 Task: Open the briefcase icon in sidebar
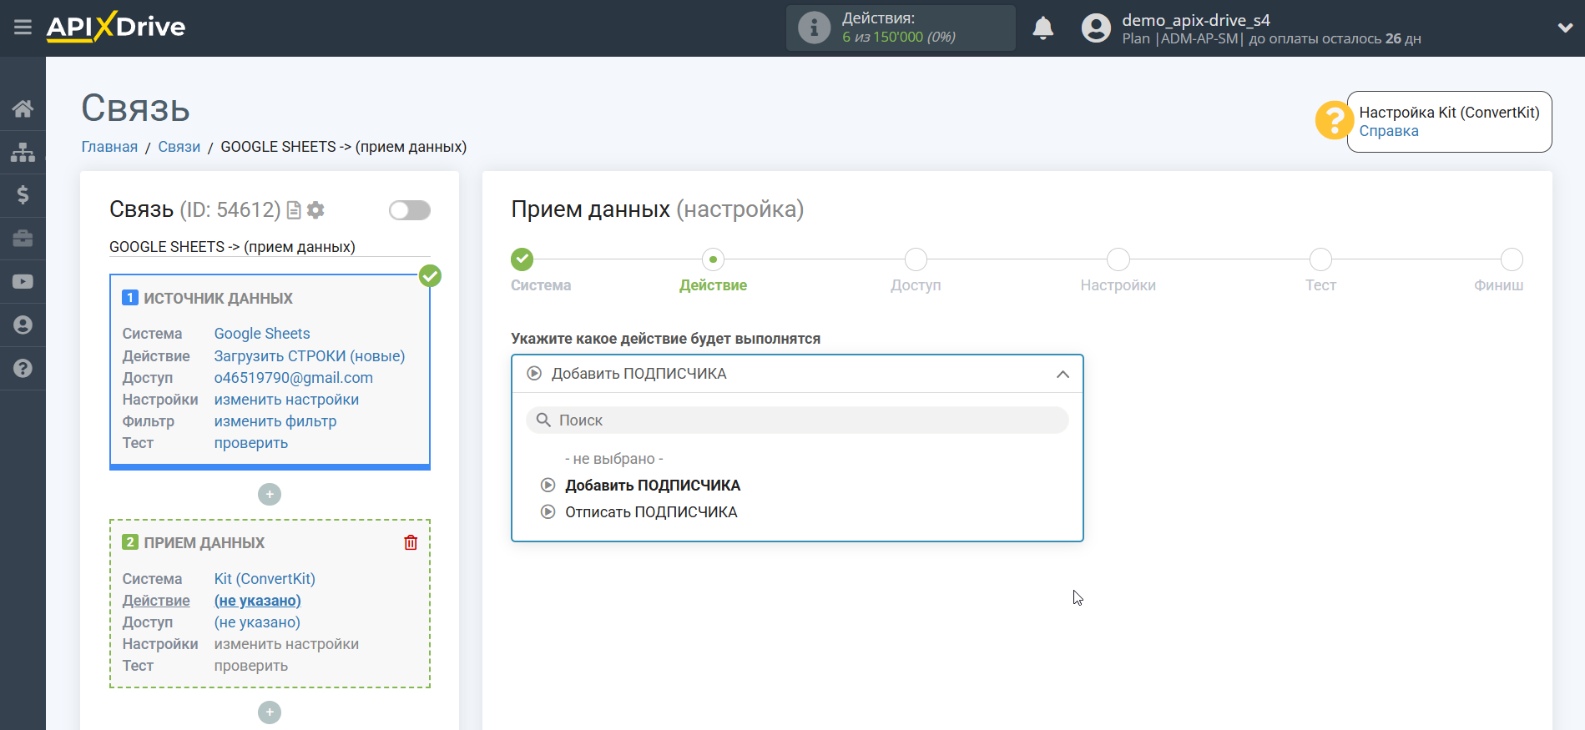(x=23, y=239)
